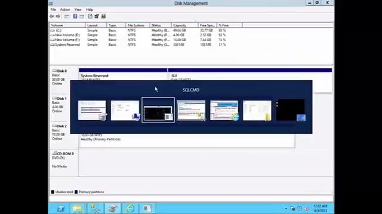Click the rightmost disk list toolbar icon

pos(103,16)
